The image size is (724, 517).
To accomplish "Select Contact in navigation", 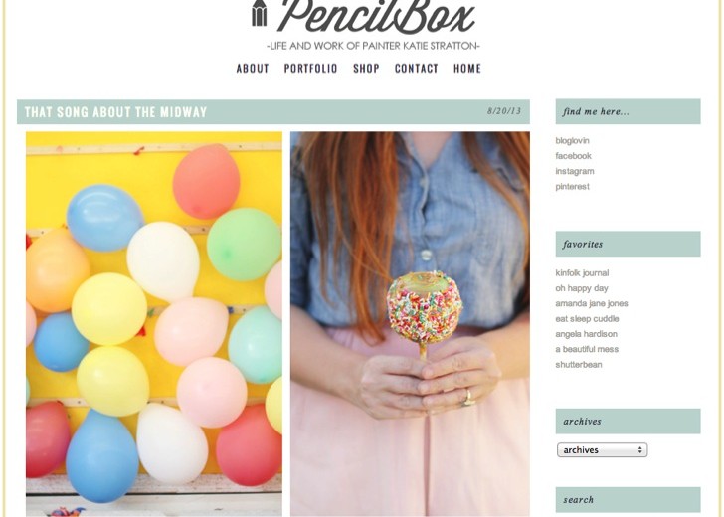I will pos(416,69).
